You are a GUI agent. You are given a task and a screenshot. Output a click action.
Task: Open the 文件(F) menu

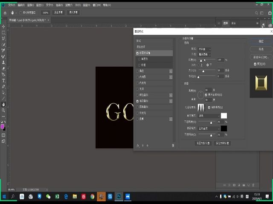(x=12, y=5)
